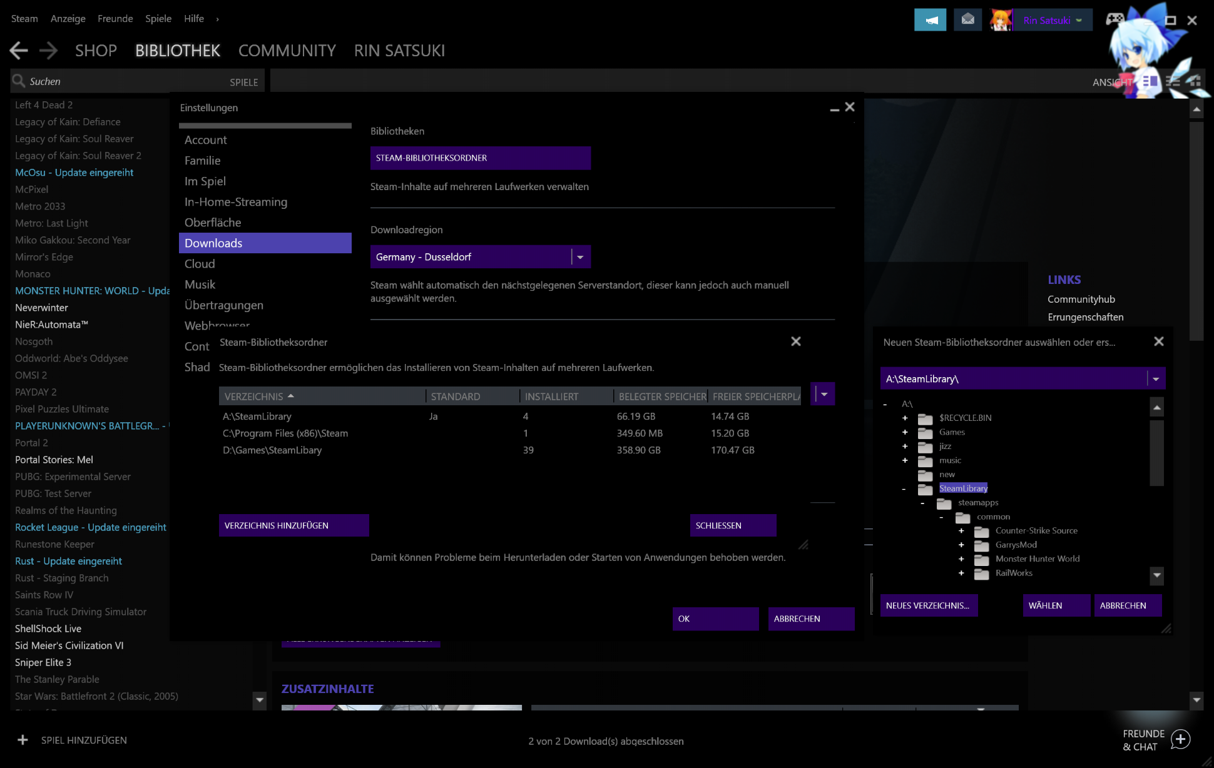This screenshot has width=1214, height=768.
Task: Click the steamapps folder icon
Action: click(x=944, y=503)
